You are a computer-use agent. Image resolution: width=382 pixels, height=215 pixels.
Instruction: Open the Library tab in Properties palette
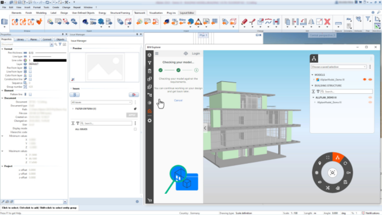pyautogui.click(x=20, y=39)
